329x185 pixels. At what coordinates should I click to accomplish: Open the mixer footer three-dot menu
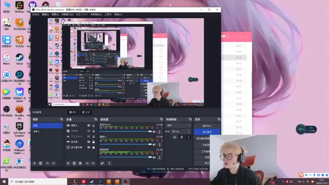pos(109,163)
